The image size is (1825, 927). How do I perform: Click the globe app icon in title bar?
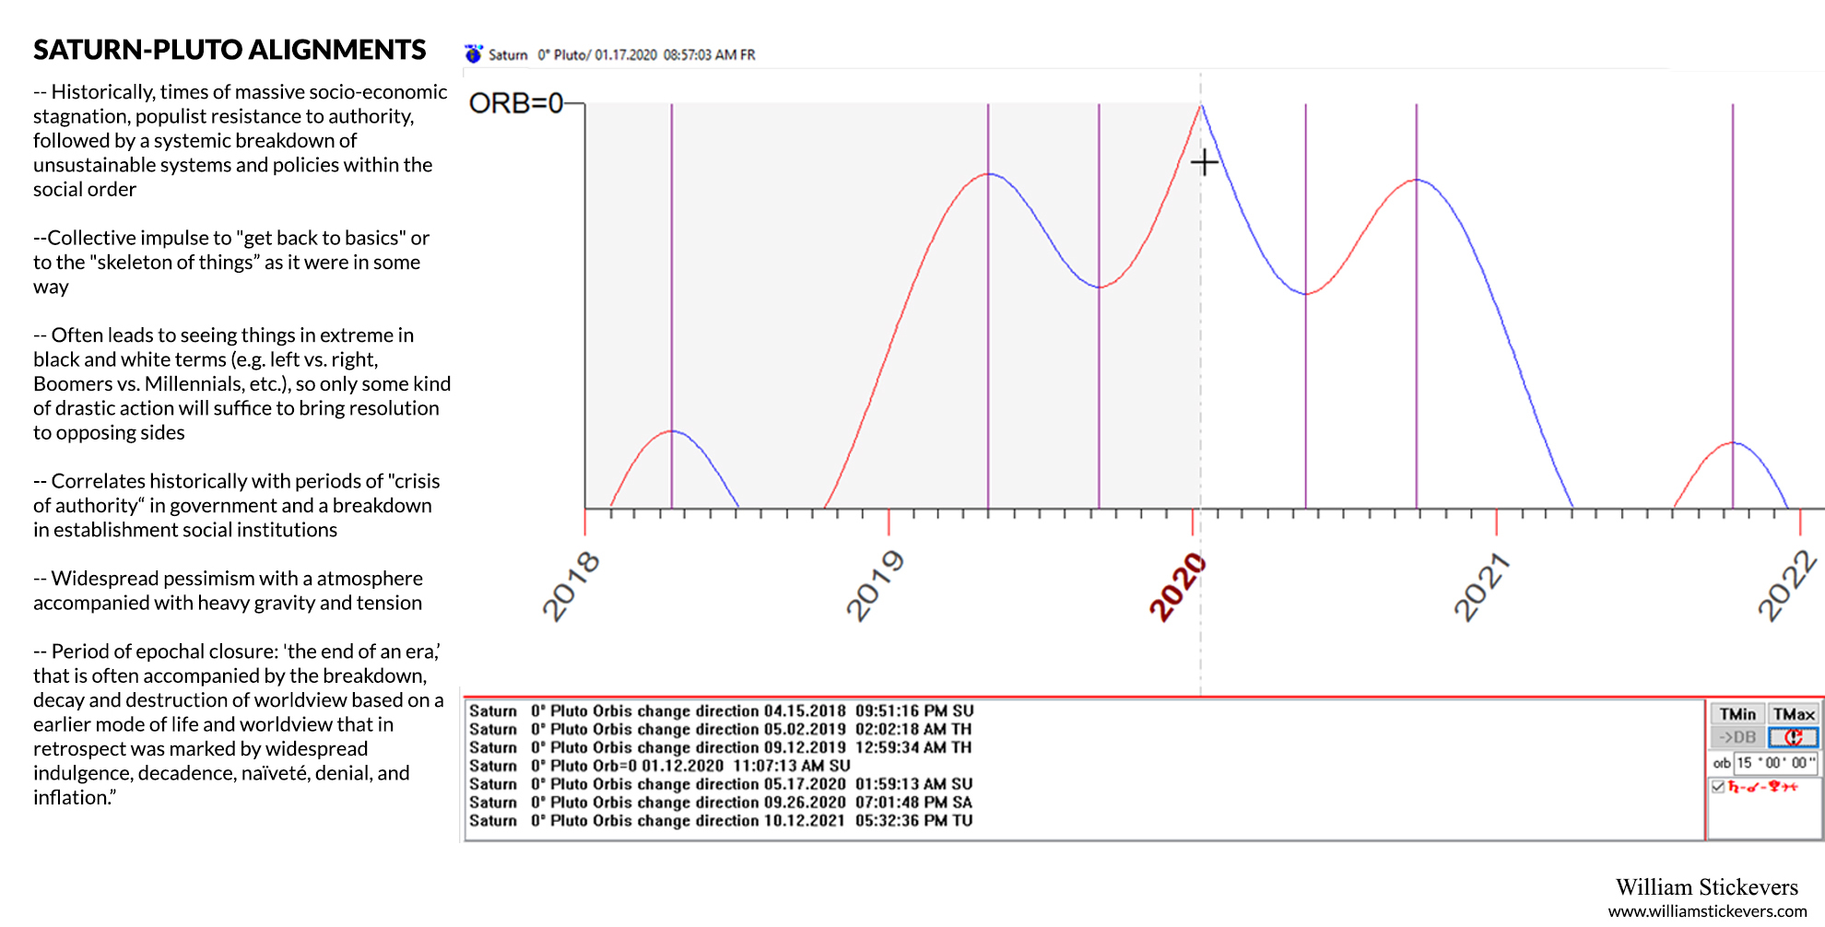(x=473, y=54)
